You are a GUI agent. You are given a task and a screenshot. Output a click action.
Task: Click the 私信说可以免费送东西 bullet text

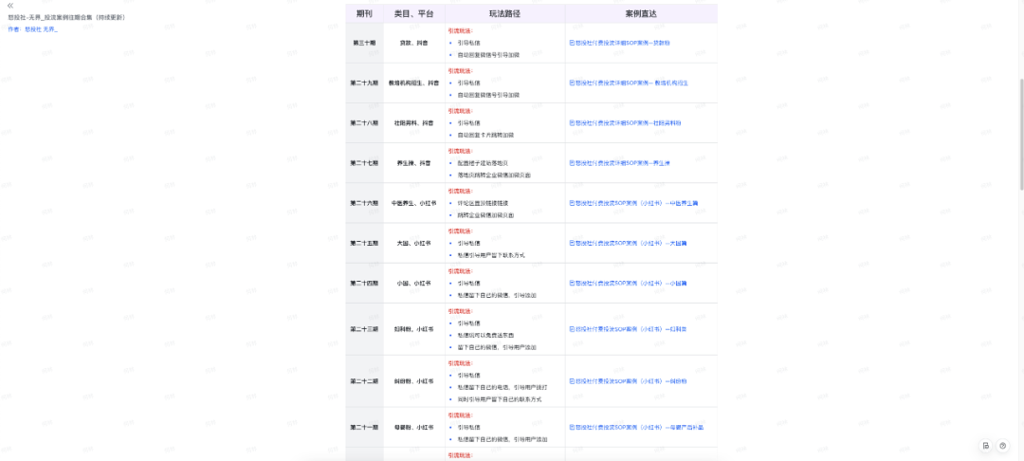[485, 335]
